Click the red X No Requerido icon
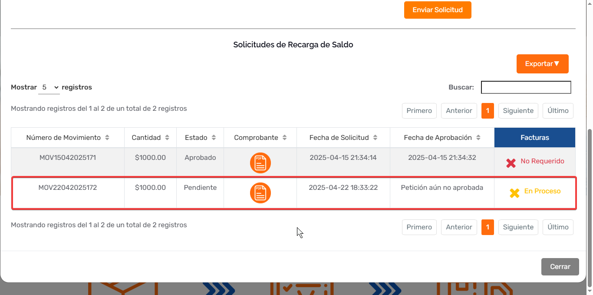Image resolution: width=593 pixels, height=295 pixels. click(511, 163)
